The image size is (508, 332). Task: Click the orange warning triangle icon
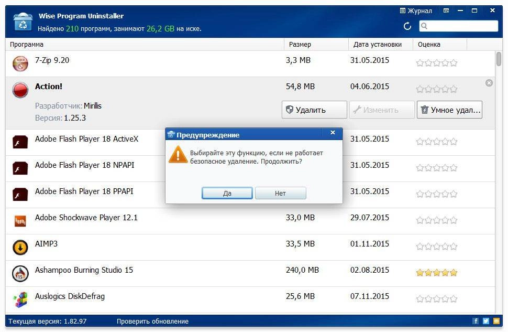pos(178,155)
